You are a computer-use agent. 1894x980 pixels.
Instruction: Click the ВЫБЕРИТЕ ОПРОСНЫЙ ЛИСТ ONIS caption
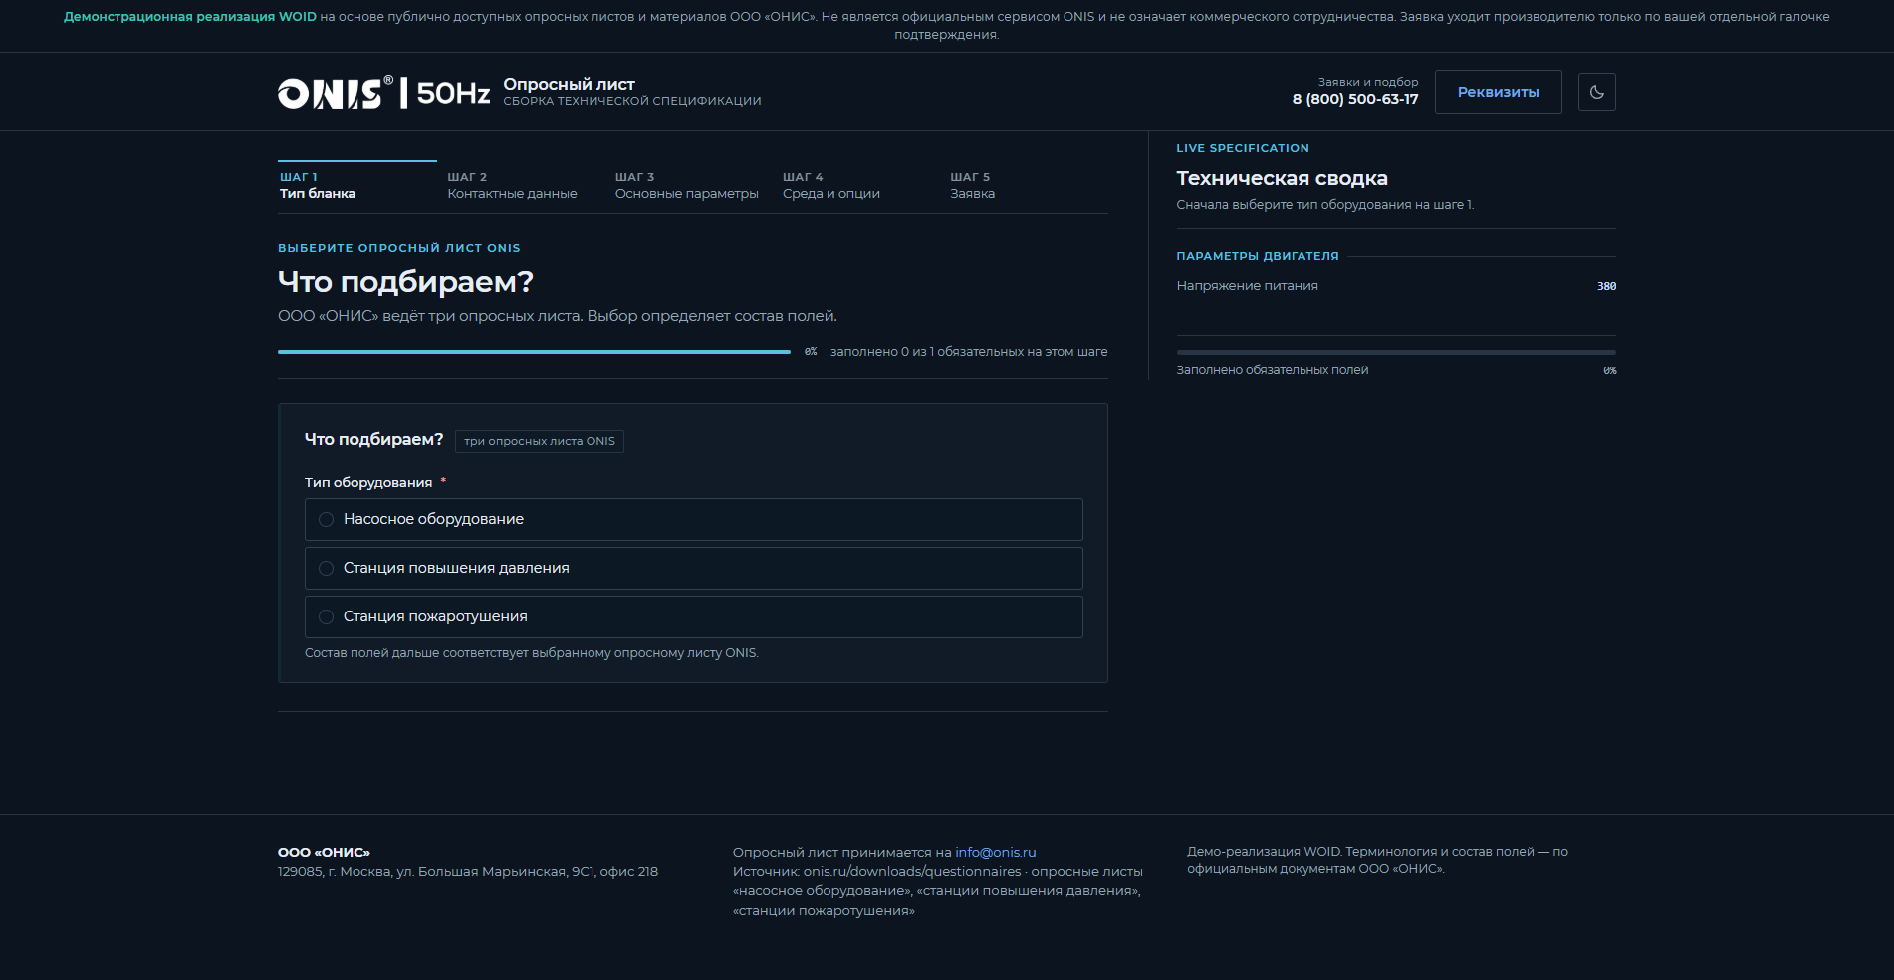pos(398,248)
